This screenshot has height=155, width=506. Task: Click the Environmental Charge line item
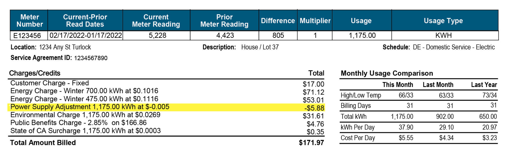click(x=85, y=115)
